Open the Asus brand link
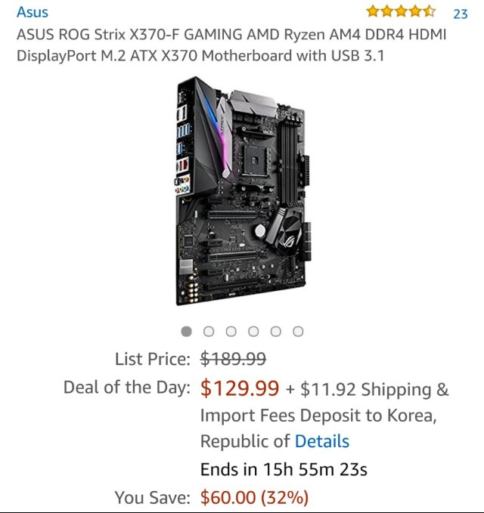The width and height of the screenshot is (484, 513). click(x=33, y=12)
